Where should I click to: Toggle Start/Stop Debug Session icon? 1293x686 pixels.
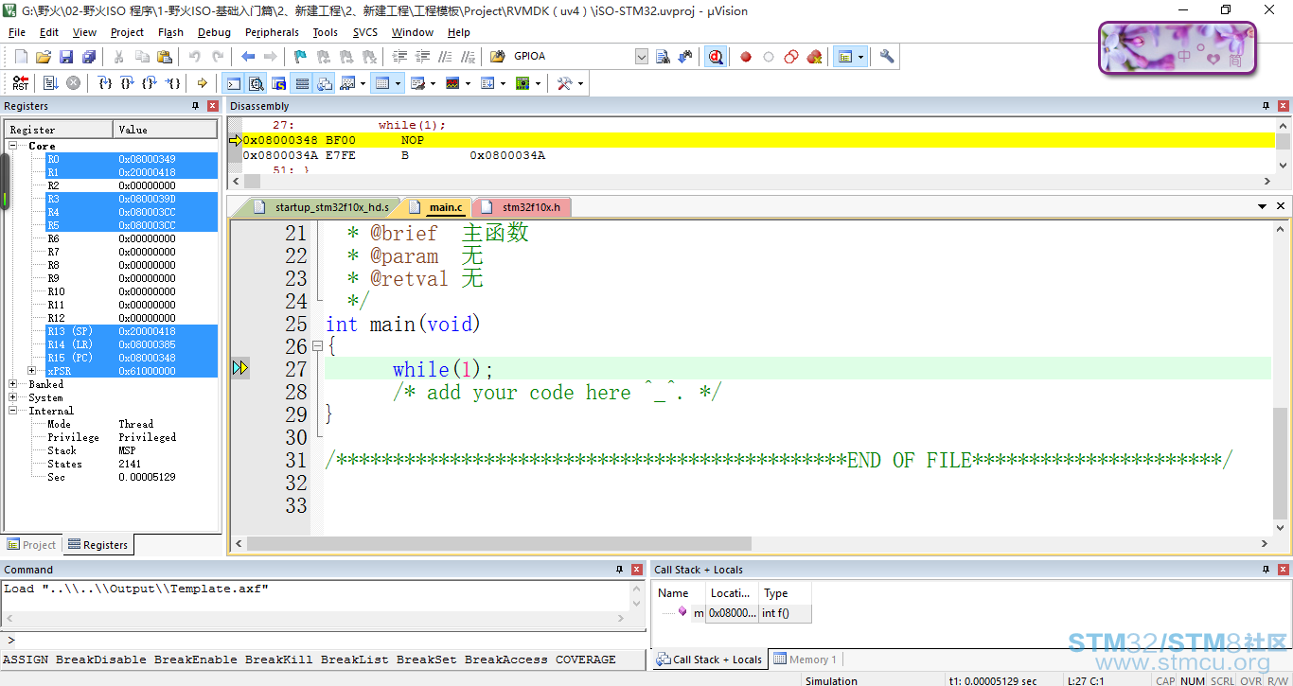tap(716, 57)
